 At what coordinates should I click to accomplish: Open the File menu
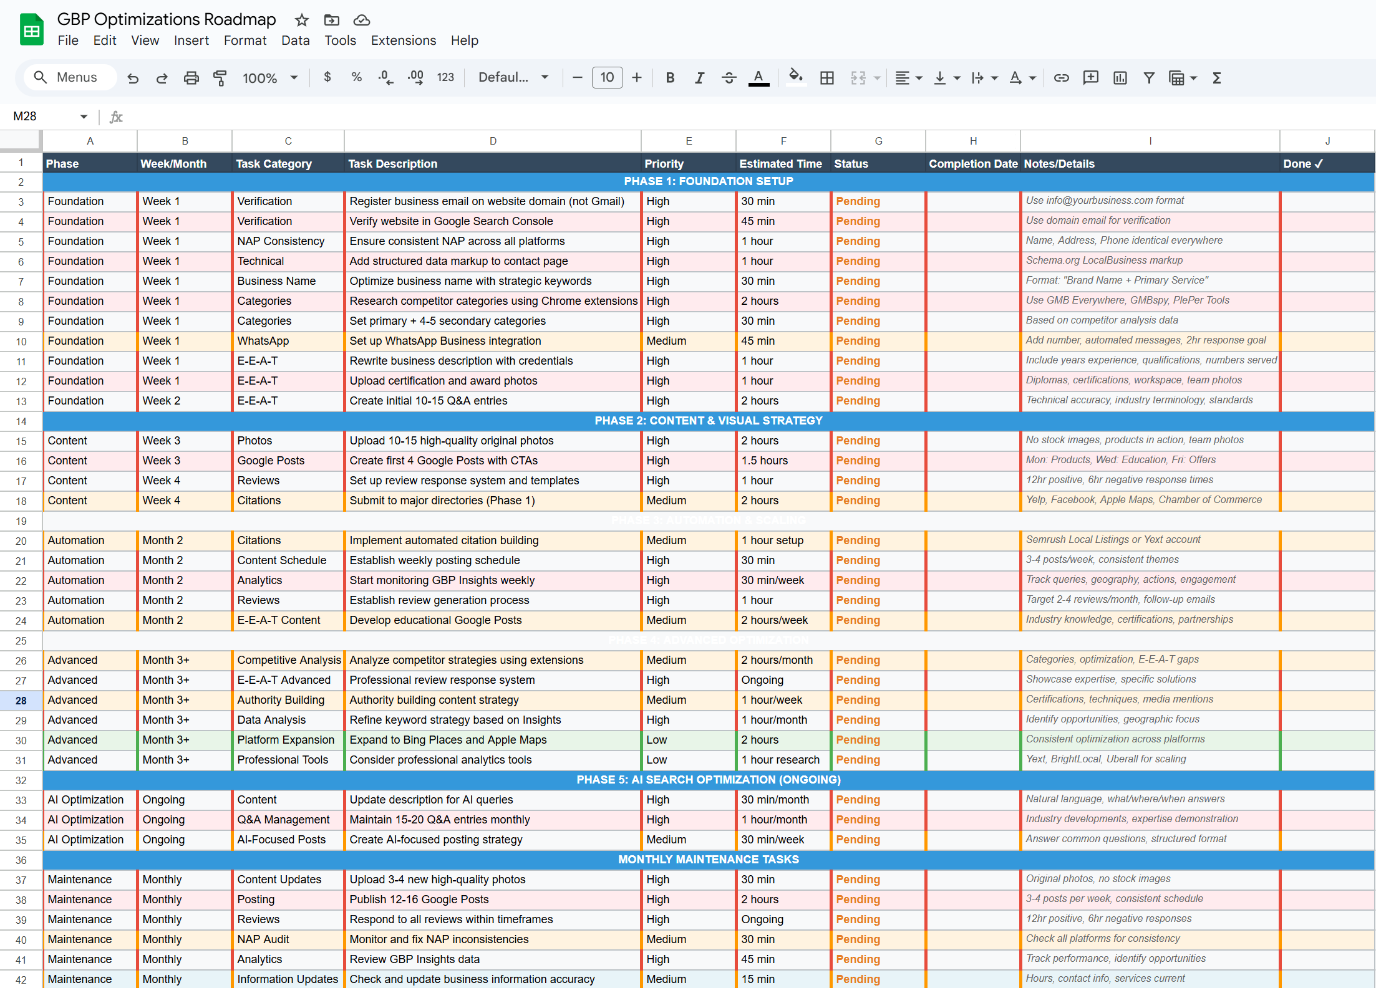click(x=68, y=41)
